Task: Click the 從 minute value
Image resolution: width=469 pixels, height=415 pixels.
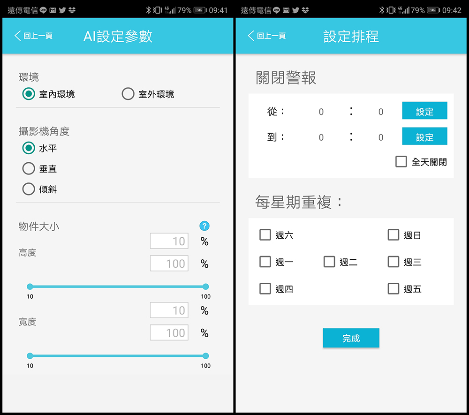Action: [380, 112]
